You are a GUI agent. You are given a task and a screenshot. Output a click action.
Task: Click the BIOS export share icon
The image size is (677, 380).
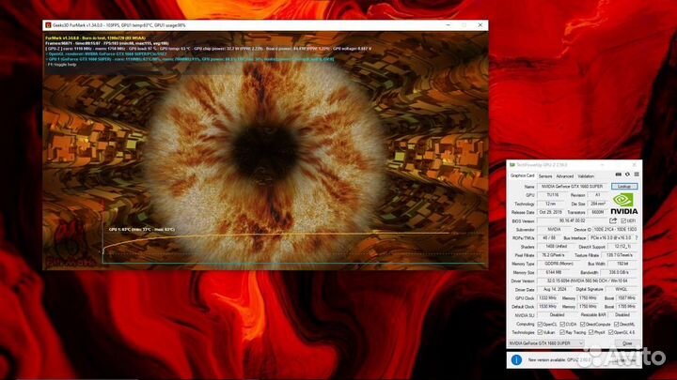(612, 221)
